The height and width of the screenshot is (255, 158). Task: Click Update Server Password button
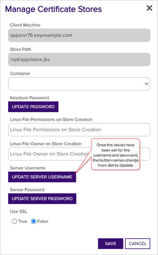[x=42, y=199]
